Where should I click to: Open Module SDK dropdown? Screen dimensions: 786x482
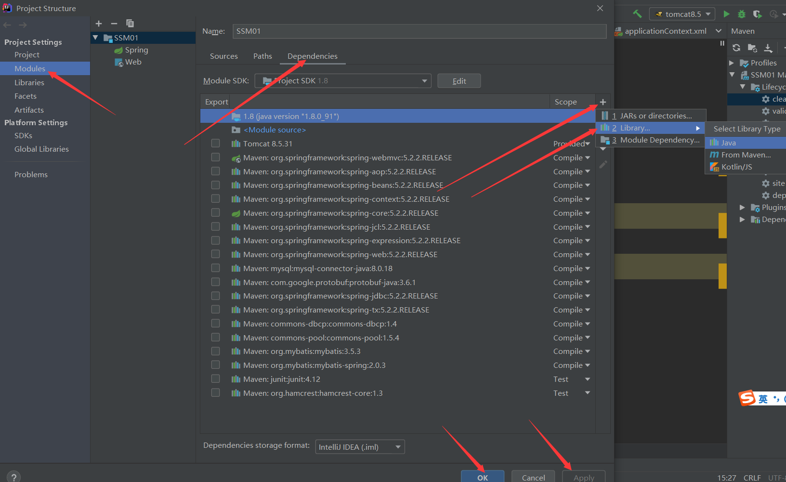click(343, 81)
